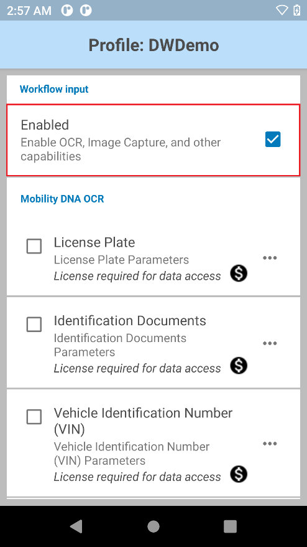Open Identification Documents three-dot options

click(x=270, y=343)
